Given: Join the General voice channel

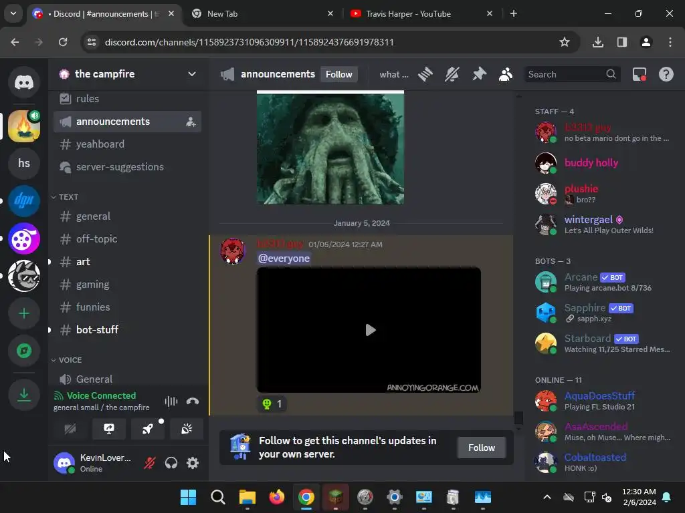Looking at the screenshot, I should tap(127, 379).
